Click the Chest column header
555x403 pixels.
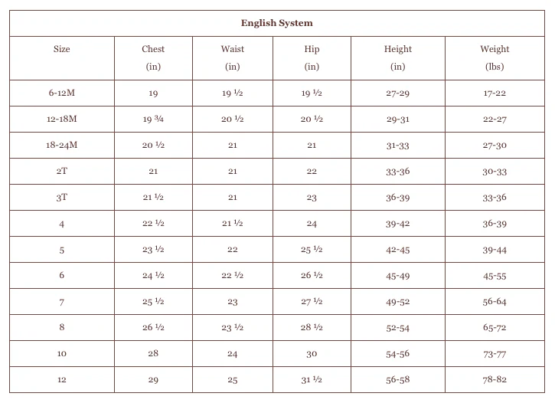pyautogui.click(x=153, y=49)
